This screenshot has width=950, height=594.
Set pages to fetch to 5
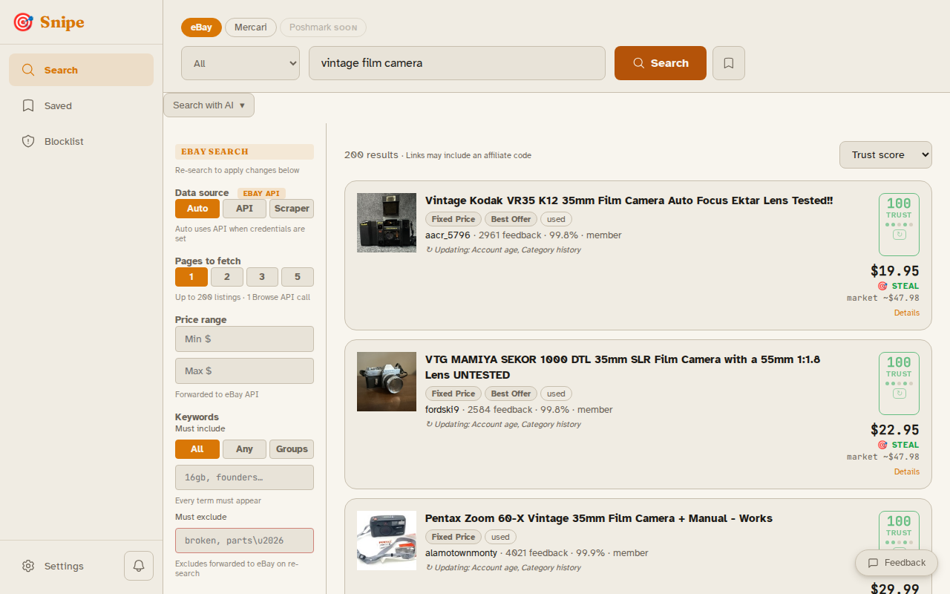pyautogui.click(x=298, y=277)
